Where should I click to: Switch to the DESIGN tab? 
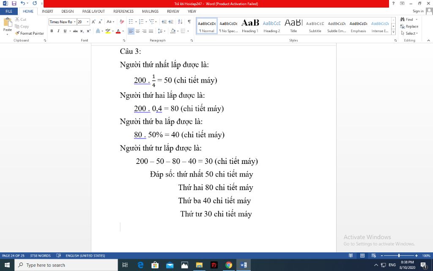[x=68, y=11]
